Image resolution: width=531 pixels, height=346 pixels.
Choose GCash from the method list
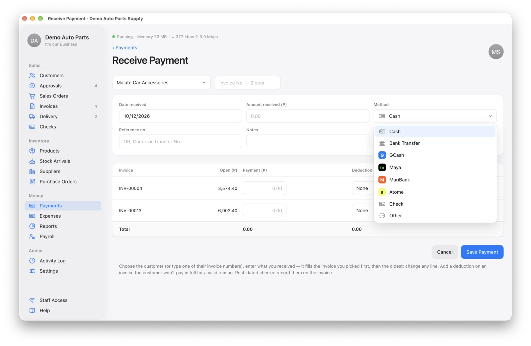click(435, 155)
